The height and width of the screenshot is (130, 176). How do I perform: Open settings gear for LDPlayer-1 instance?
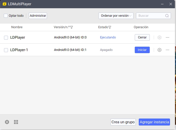click(x=159, y=50)
